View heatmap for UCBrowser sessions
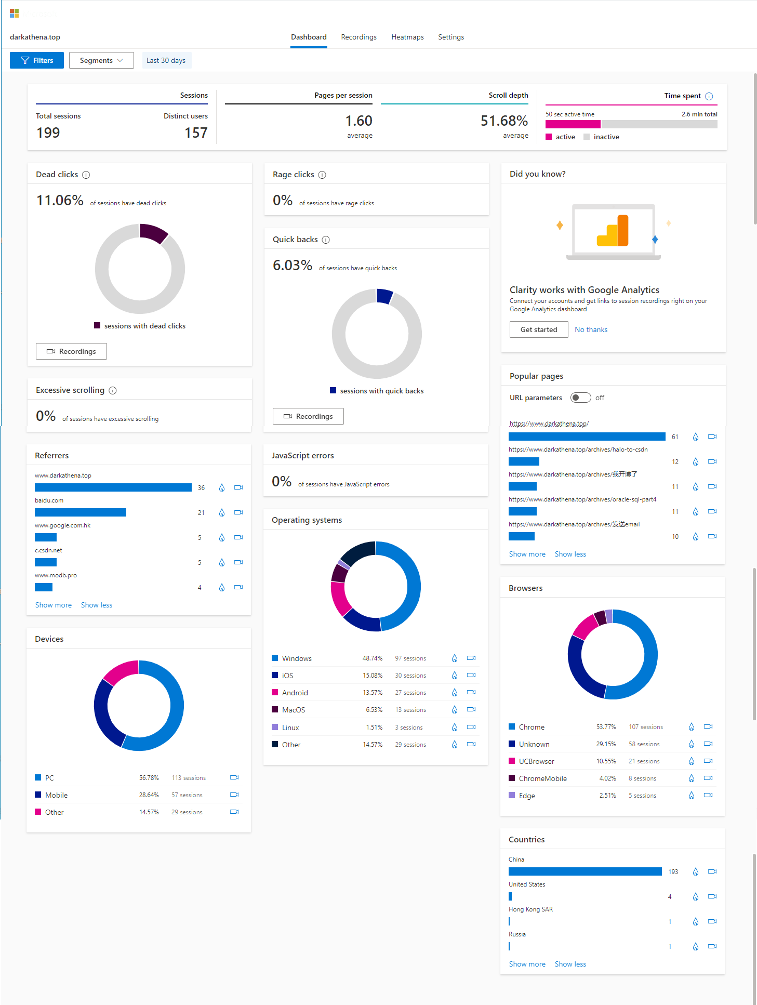Screen dimensions: 757x1005 692,761
